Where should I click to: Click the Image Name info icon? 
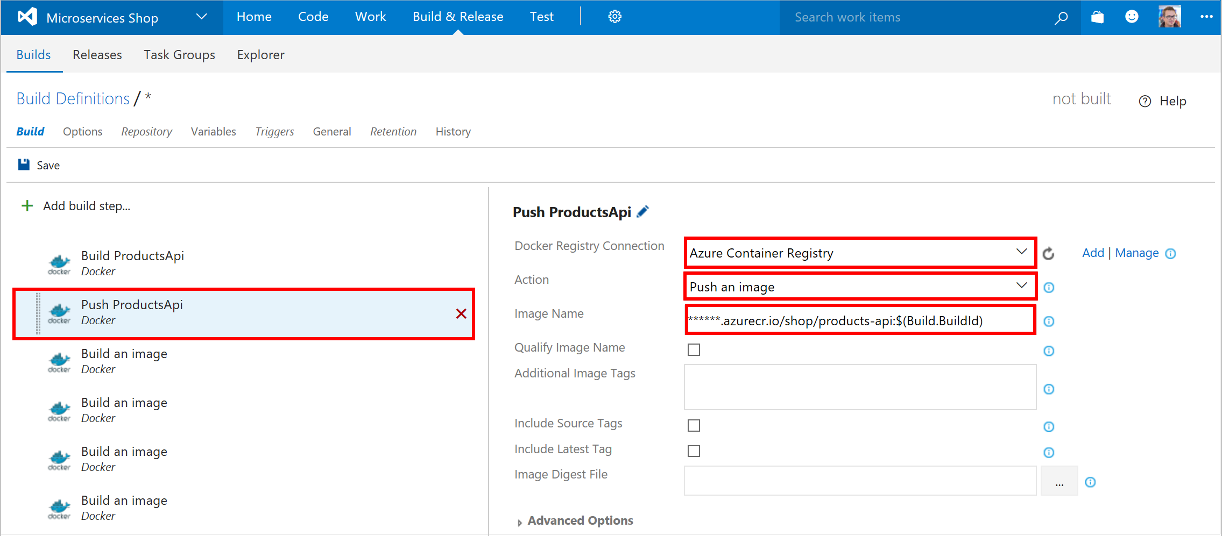coord(1049,321)
